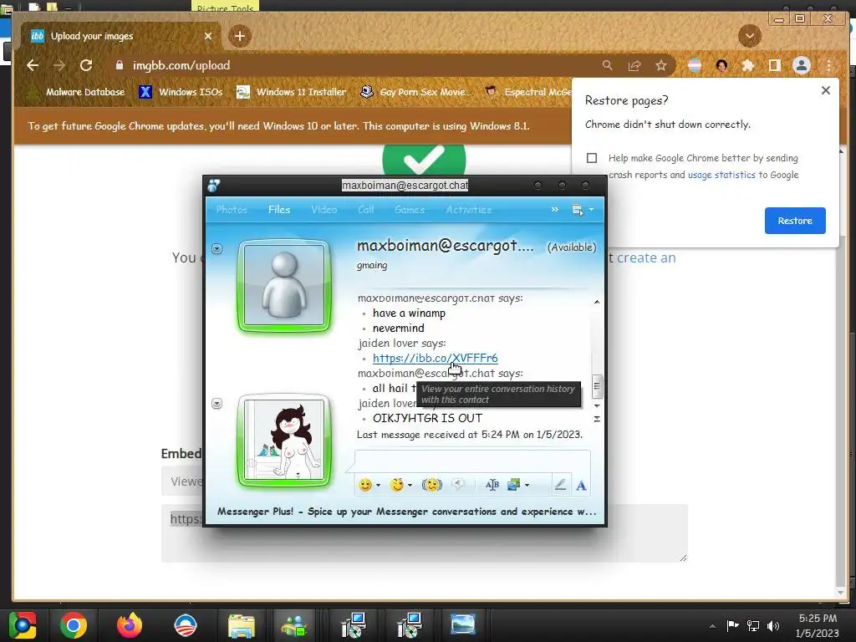Open Chrome Extensions puzzle icon
This screenshot has height=642, width=856.
[748, 65]
